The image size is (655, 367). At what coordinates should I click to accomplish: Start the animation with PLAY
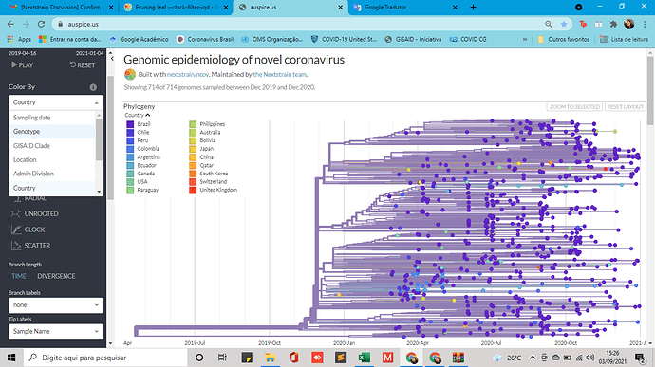(x=22, y=64)
